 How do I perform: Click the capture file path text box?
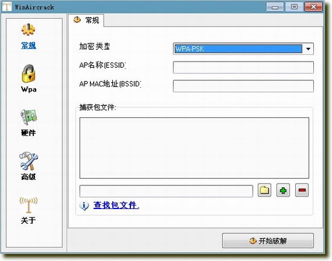pos(166,191)
